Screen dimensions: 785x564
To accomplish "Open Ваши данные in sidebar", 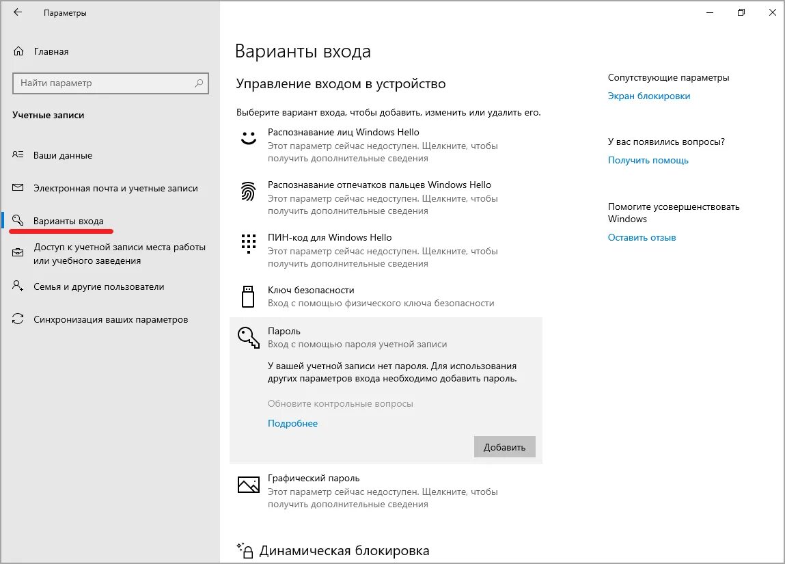I will [63, 155].
